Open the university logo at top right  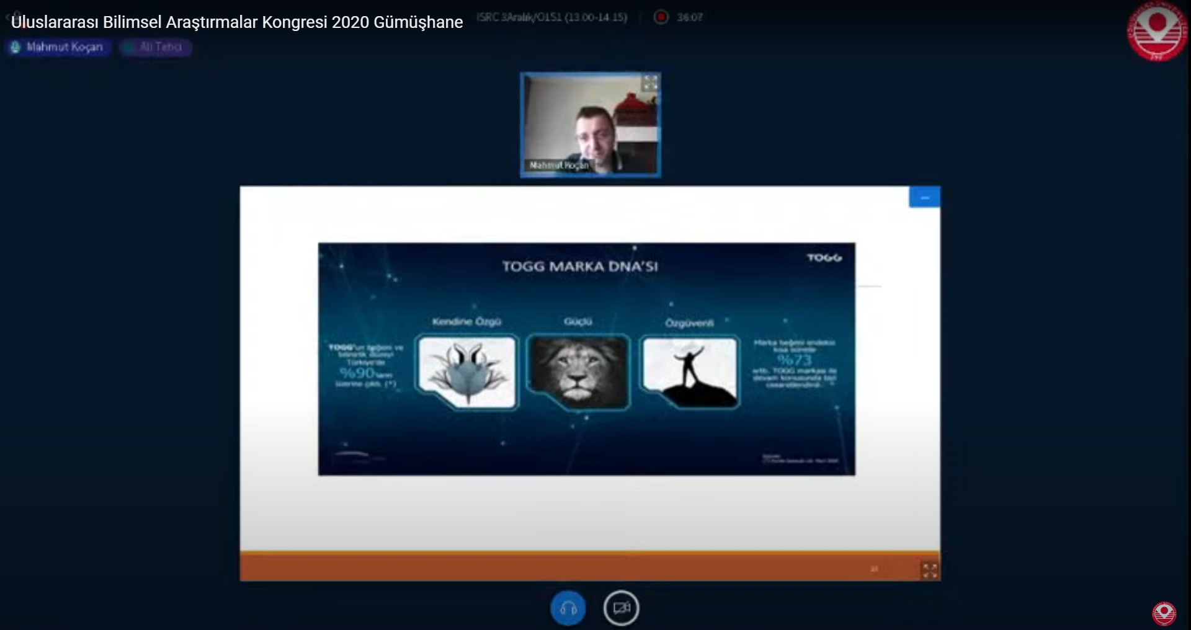point(1156,31)
